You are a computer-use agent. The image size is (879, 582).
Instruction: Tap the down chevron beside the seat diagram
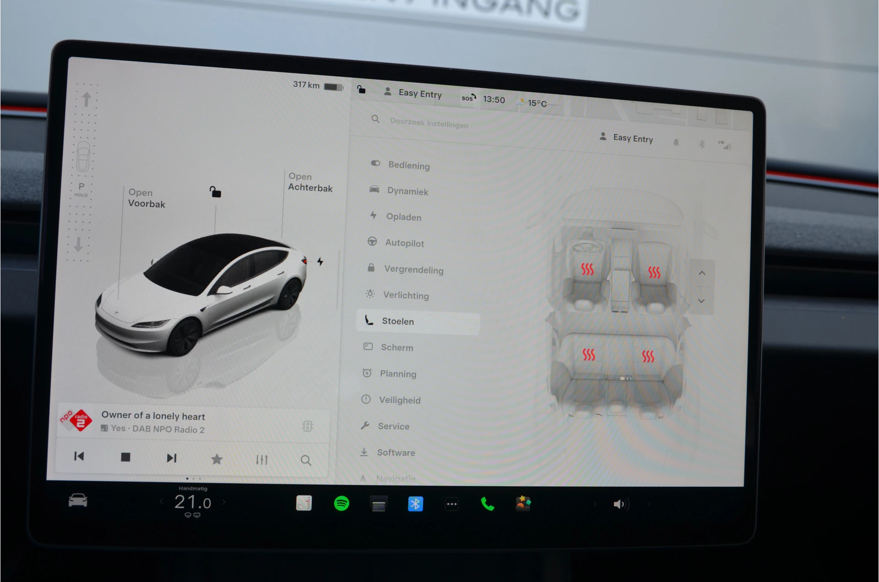click(702, 301)
